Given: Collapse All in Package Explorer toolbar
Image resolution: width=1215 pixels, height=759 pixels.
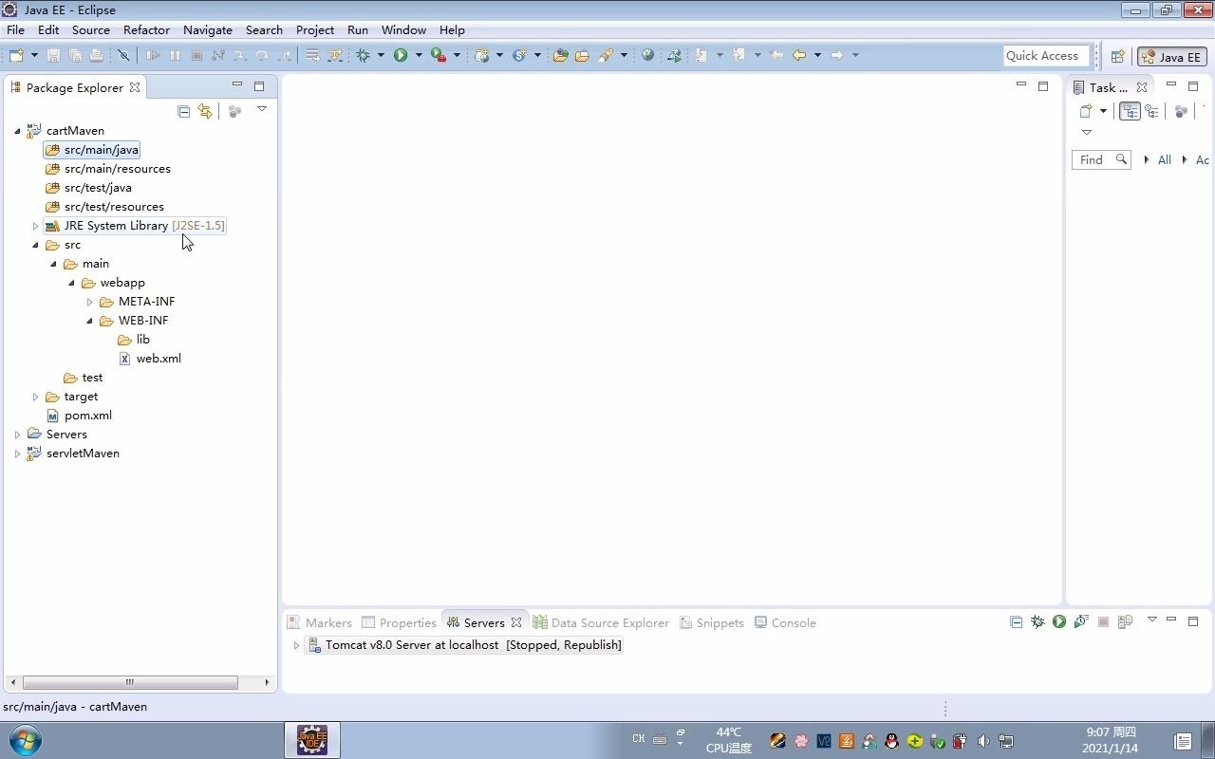Looking at the screenshot, I should (184, 111).
